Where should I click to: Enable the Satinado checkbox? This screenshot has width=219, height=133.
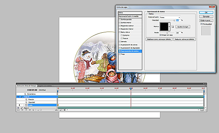click(x=120, y=42)
